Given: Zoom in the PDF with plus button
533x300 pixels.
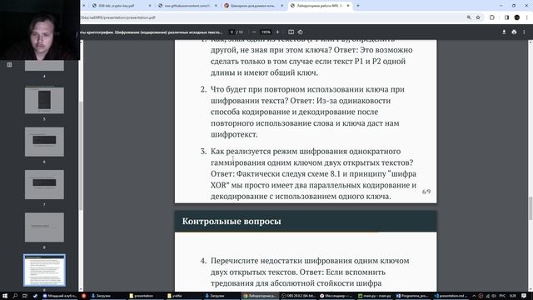Looking at the screenshot, I should 277,32.
